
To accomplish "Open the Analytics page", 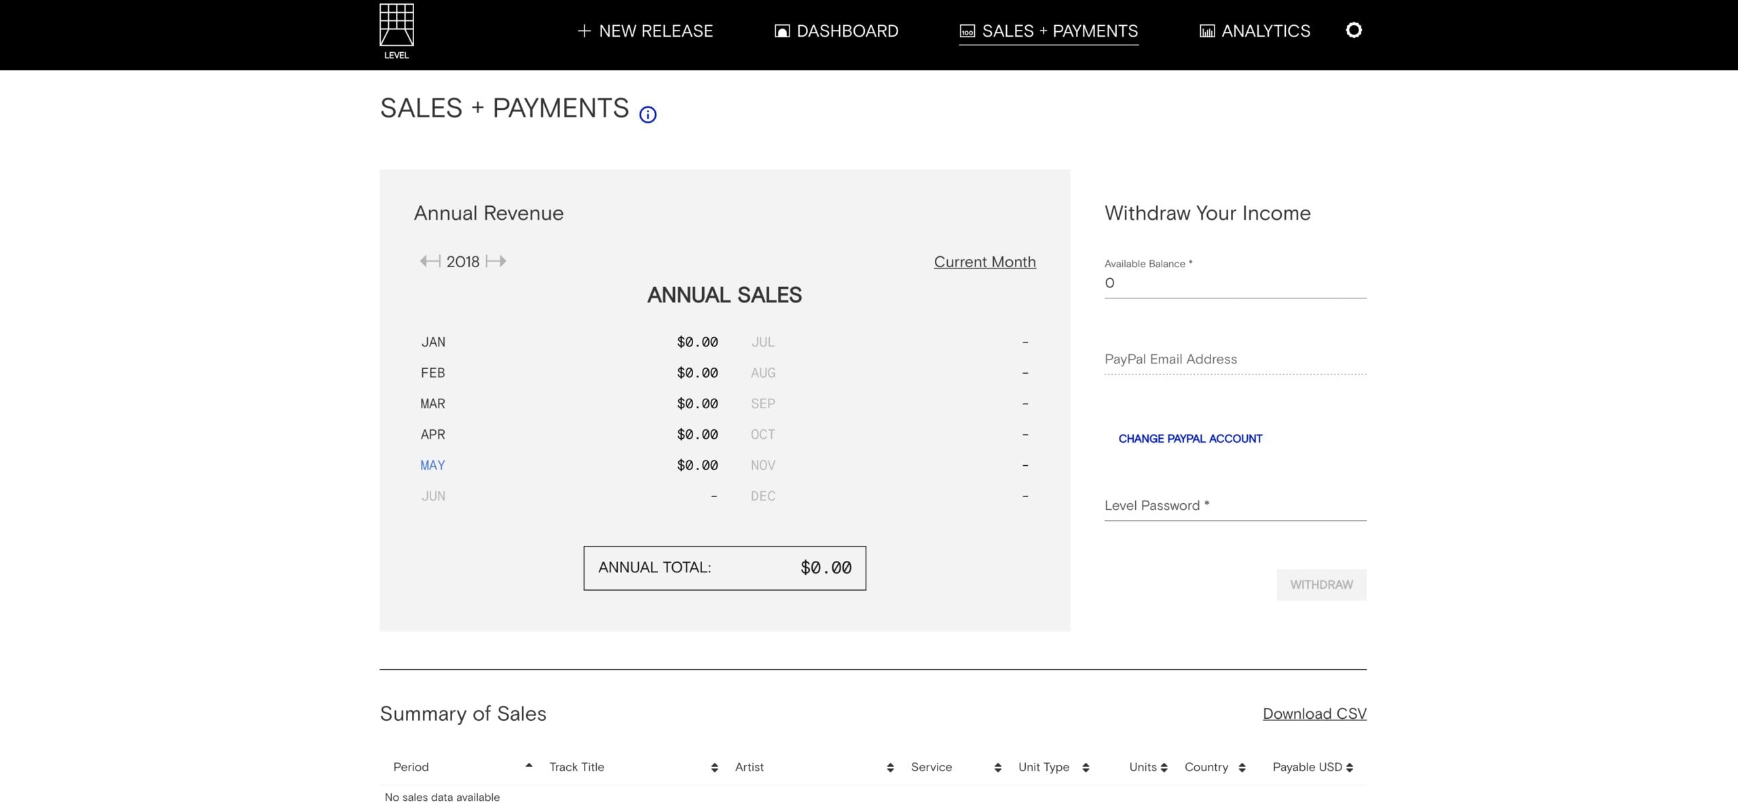I will pyautogui.click(x=1255, y=31).
